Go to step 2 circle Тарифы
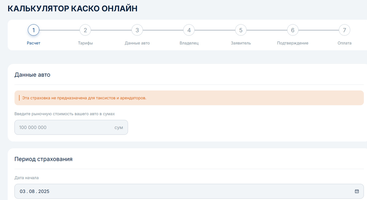This screenshot has width=367, height=200. click(x=85, y=30)
